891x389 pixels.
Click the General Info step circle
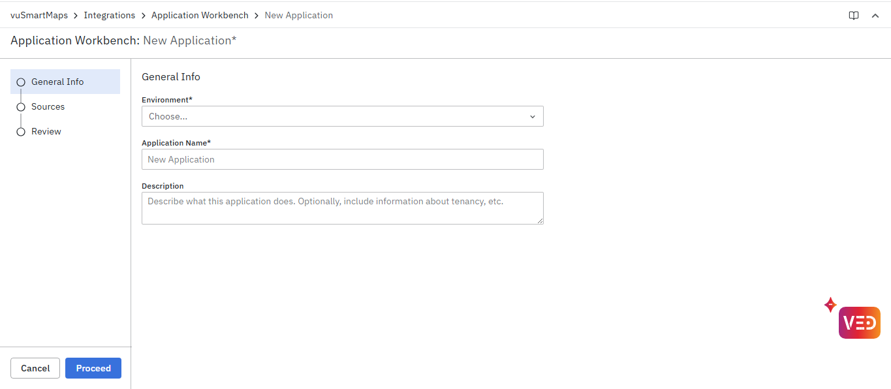(21, 82)
